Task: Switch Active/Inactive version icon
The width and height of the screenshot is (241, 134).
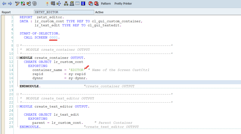Action: coord(23,3)
